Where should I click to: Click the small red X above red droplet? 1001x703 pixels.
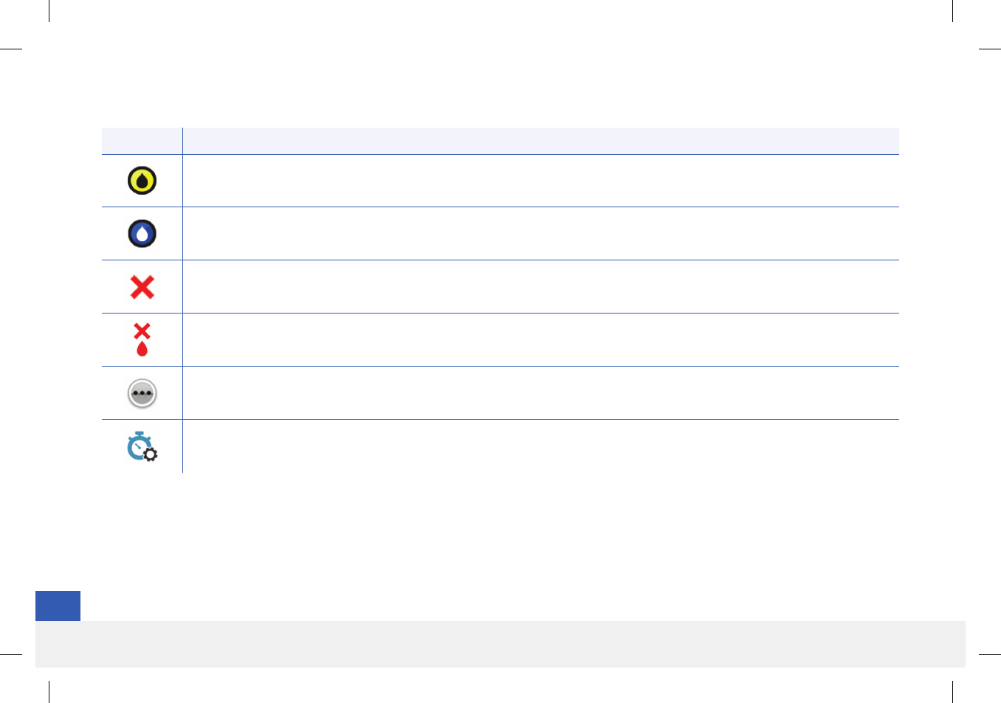(142, 330)
